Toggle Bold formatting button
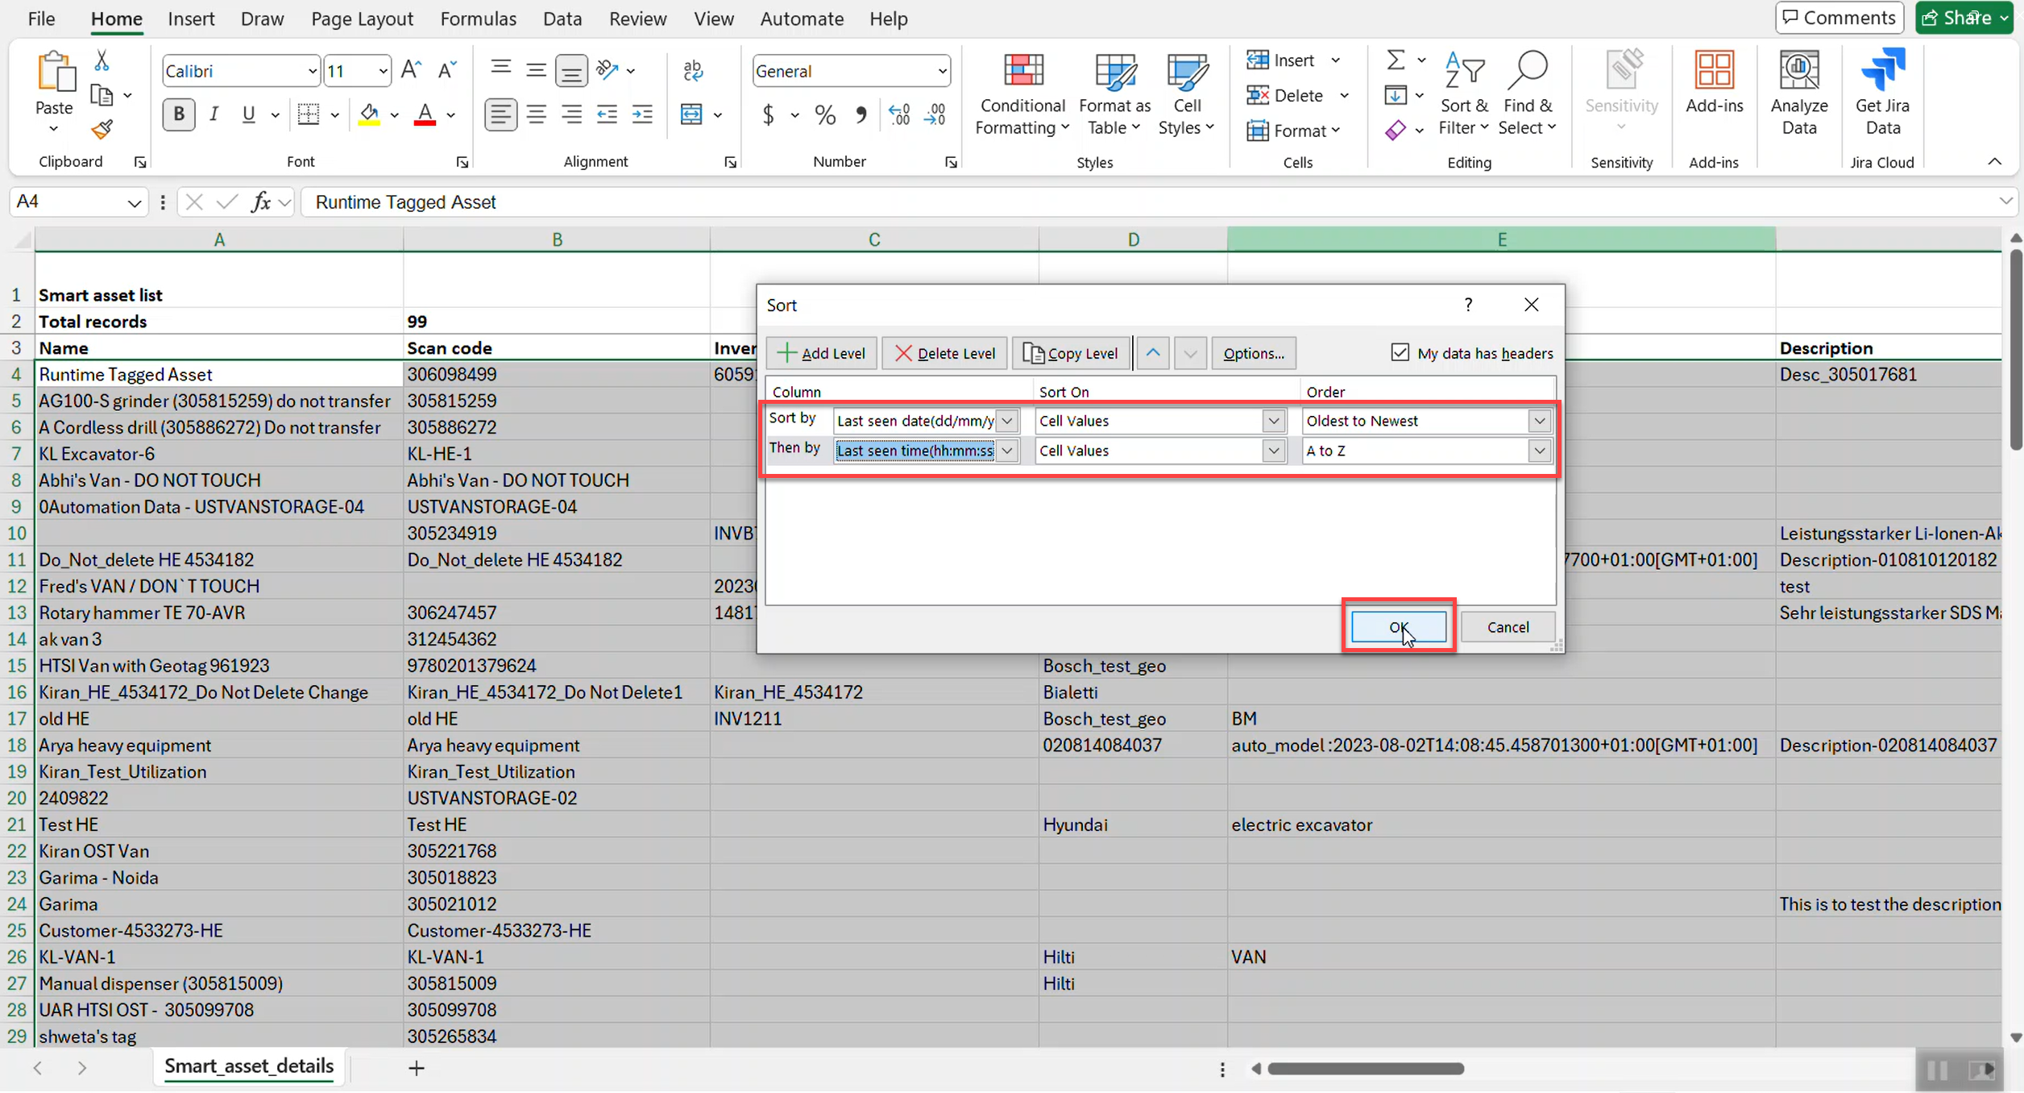 (x=178, y=114)
